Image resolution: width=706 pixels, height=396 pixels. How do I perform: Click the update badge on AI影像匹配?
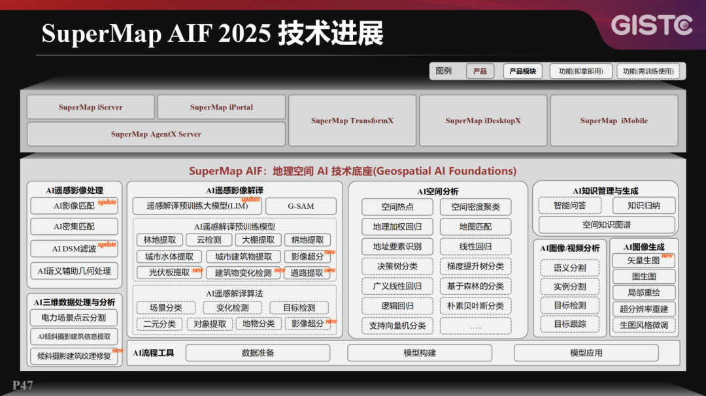click(x=106, y=201)
